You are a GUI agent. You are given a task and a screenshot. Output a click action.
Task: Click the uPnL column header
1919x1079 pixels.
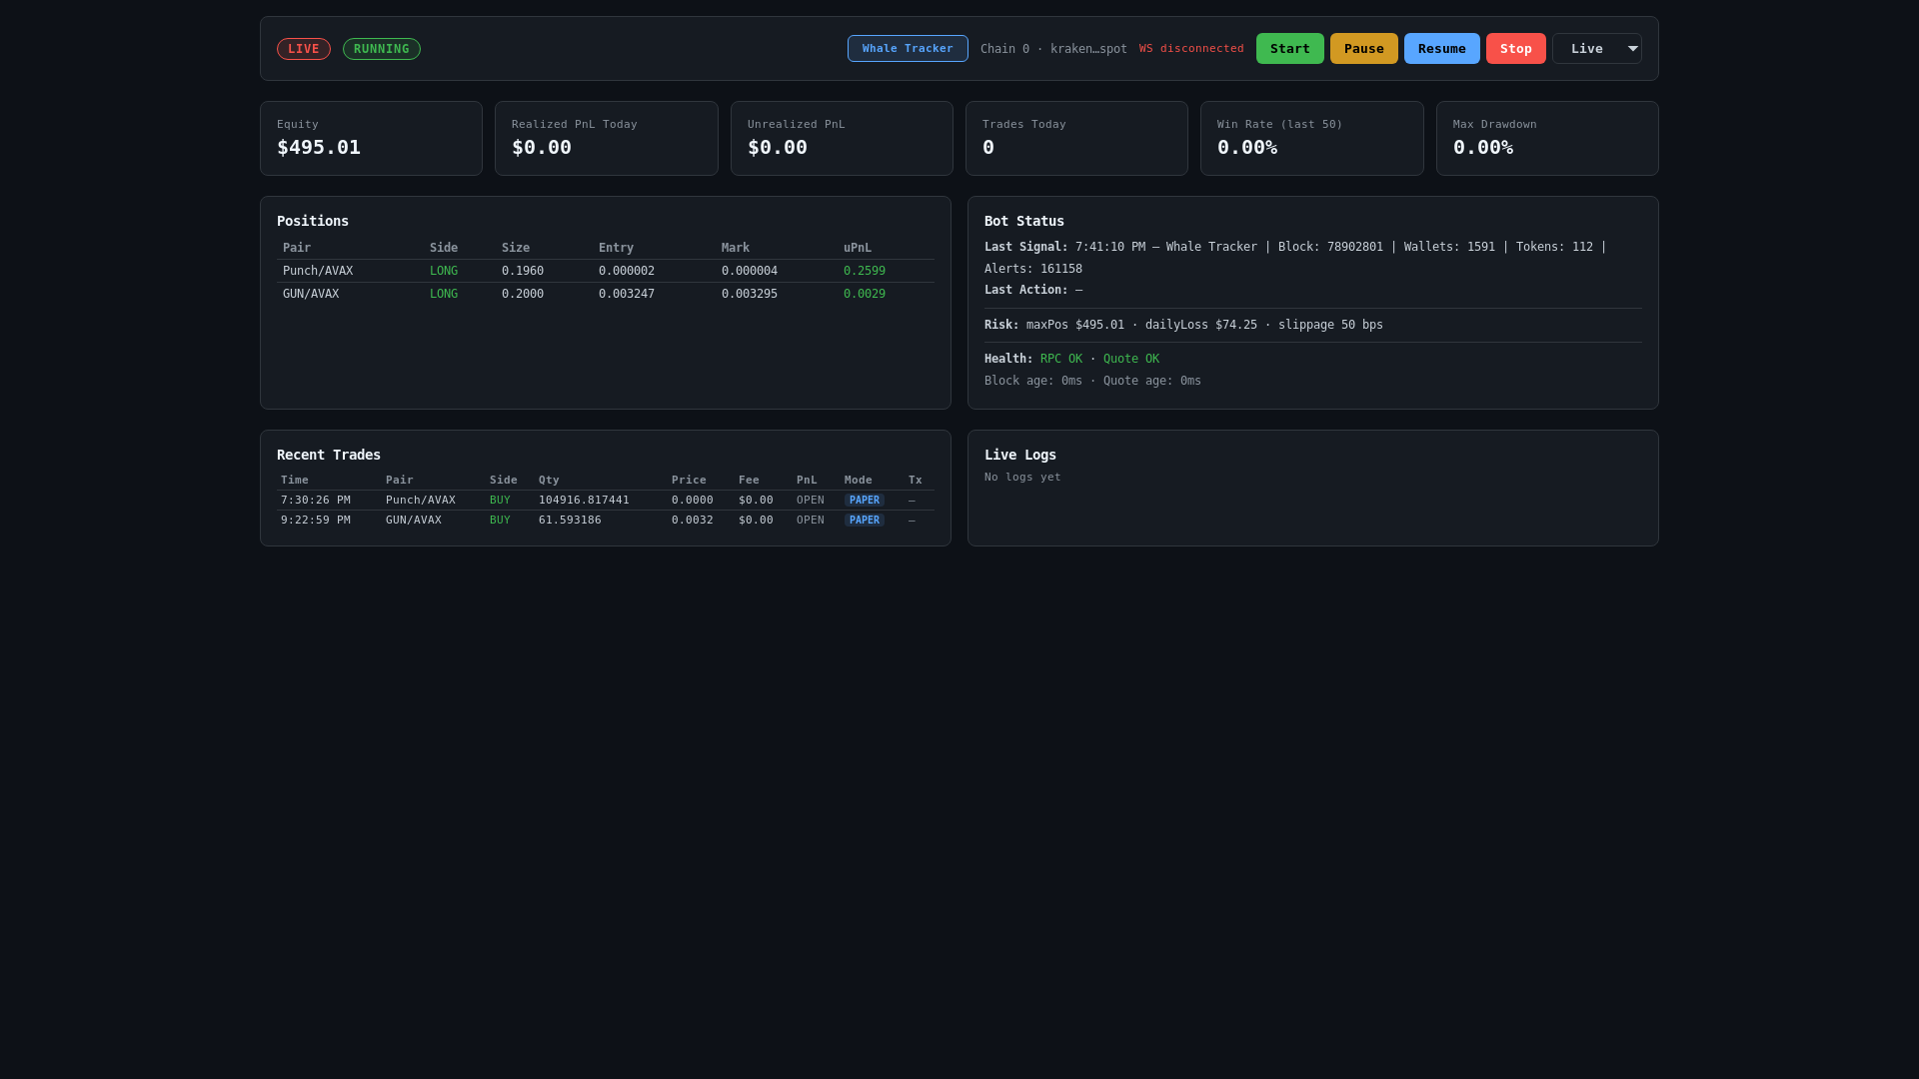tap(858, 248)
